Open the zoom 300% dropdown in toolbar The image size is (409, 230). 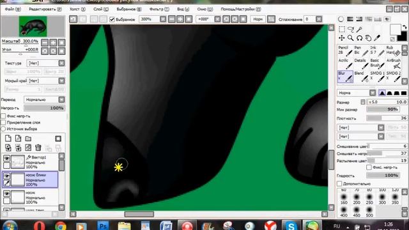tap(163, 19)
